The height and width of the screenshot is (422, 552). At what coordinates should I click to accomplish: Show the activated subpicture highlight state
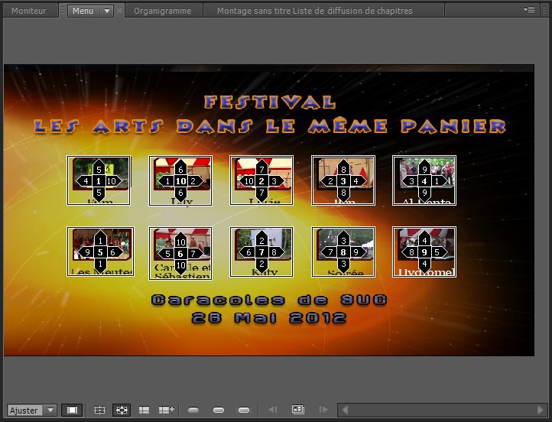click(x=244, y=411)
